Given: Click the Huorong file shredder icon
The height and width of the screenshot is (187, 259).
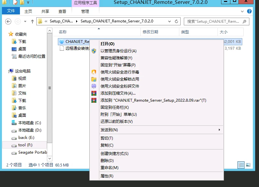Looking at the screenshot, I should pos(94,86).
